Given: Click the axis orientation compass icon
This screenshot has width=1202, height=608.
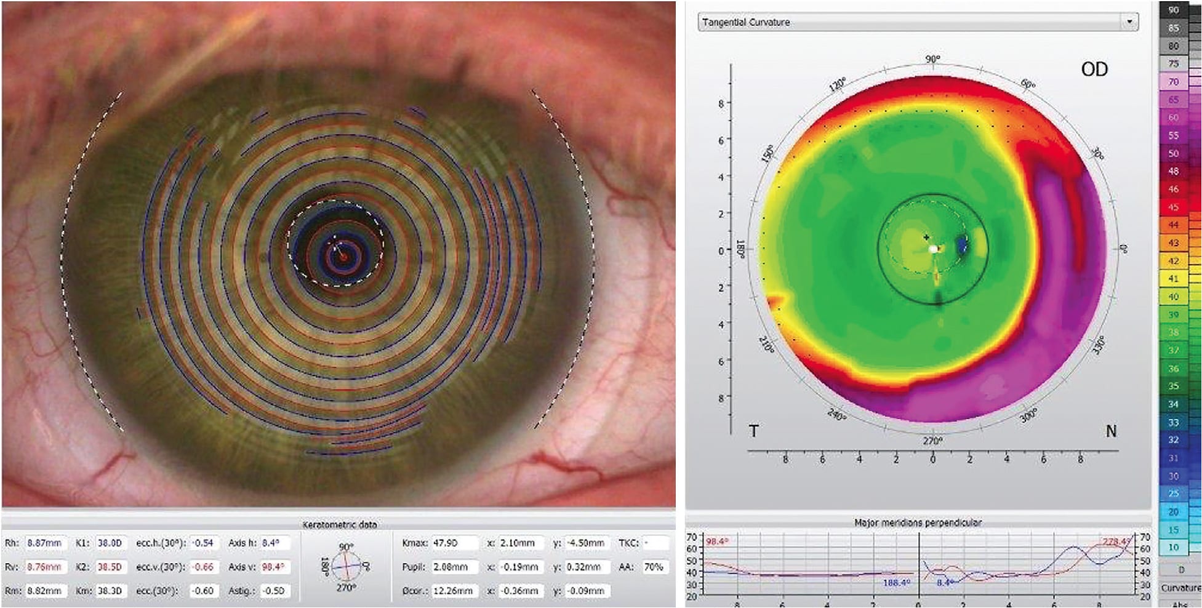Looking at the screenshot, I should click(x=346, y=566).
